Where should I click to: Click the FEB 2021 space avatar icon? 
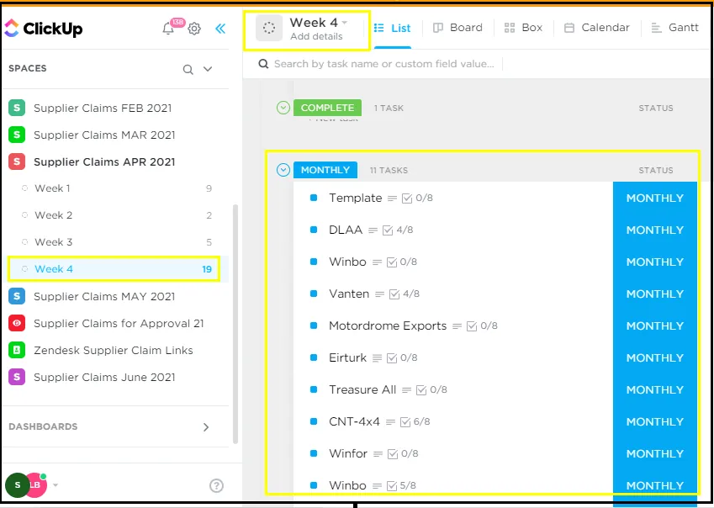tap(17, 108)
